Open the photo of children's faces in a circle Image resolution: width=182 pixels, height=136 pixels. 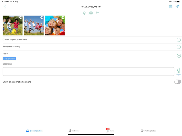(55, 25)
